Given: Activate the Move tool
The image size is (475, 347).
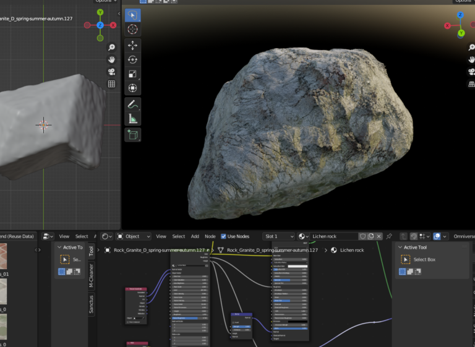Looking at the screenshot, I should (133, 46).
